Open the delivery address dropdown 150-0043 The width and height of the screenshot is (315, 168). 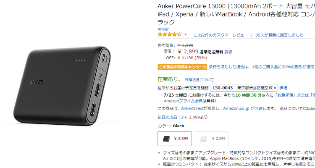click(x=244, y=88)
